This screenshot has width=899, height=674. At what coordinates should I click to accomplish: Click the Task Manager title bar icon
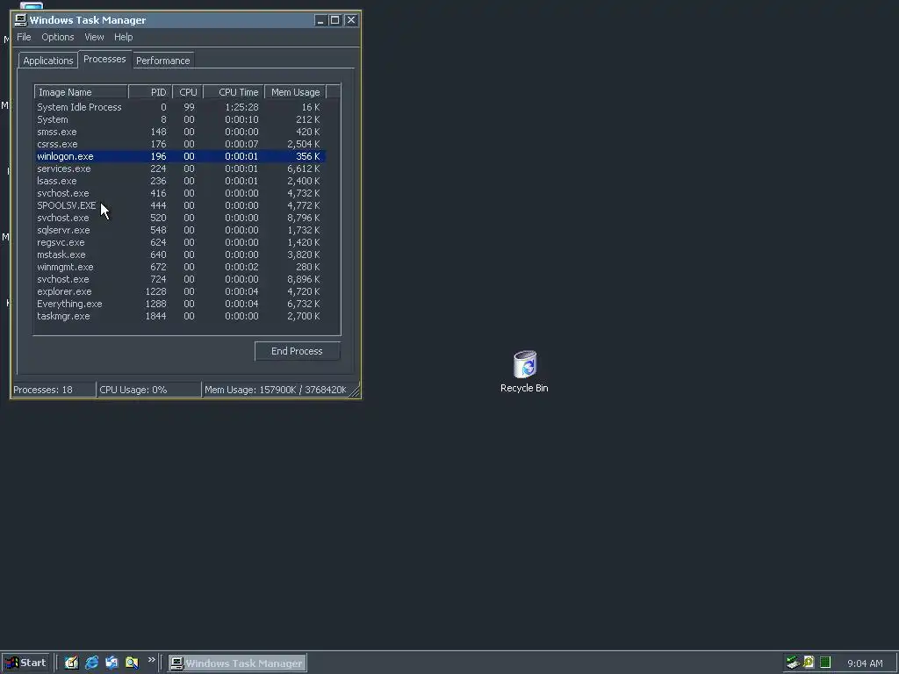[x=21, y=20]
